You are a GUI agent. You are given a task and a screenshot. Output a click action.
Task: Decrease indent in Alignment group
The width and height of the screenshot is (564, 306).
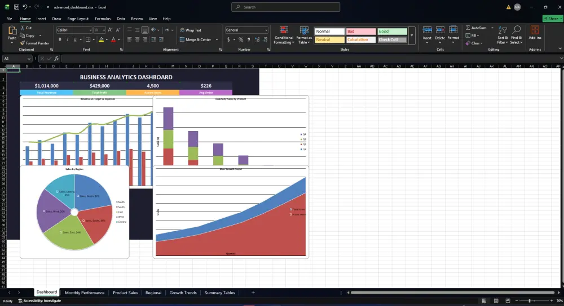[x=153, y=39]
